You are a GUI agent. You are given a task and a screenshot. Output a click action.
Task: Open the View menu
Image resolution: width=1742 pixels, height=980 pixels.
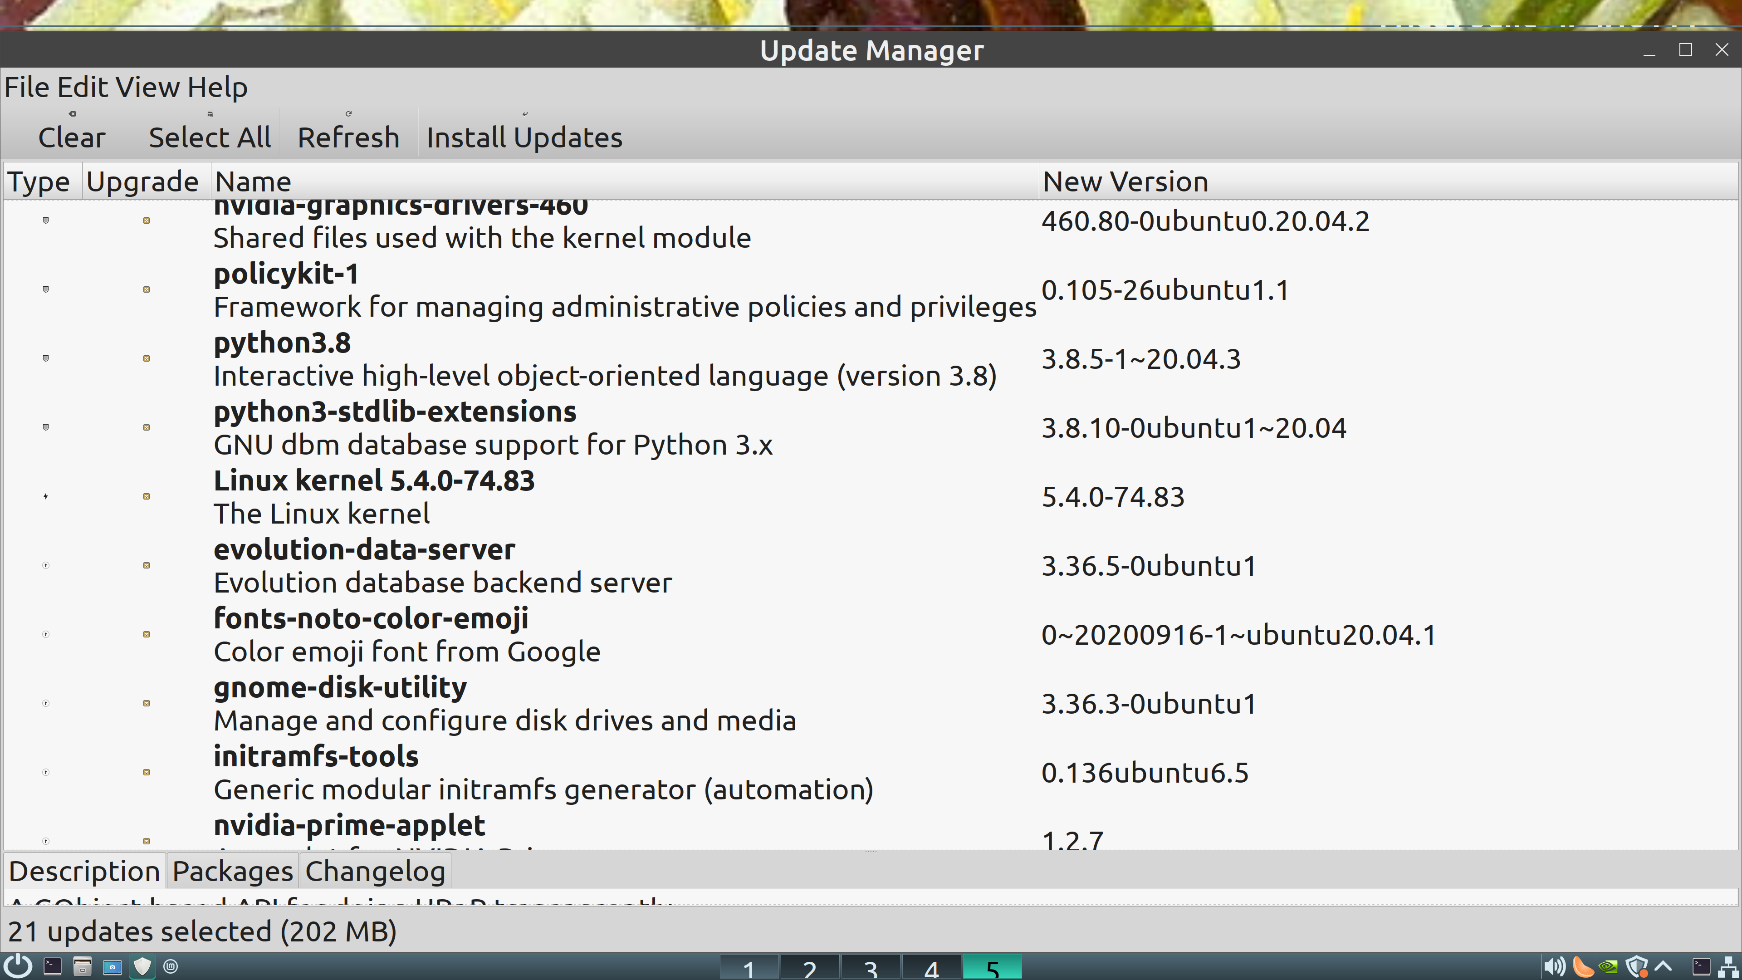(x=147, y=87)
